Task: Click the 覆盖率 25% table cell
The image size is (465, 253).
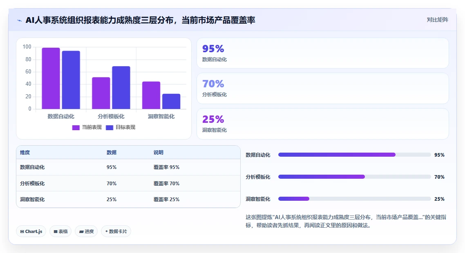Action: [x=166, y=200]
